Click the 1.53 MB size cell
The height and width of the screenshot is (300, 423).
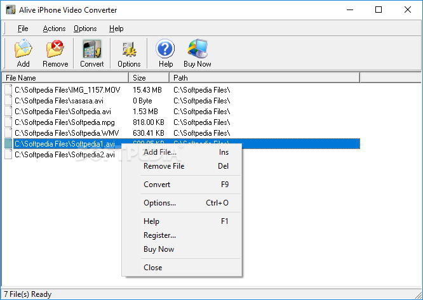145,112
